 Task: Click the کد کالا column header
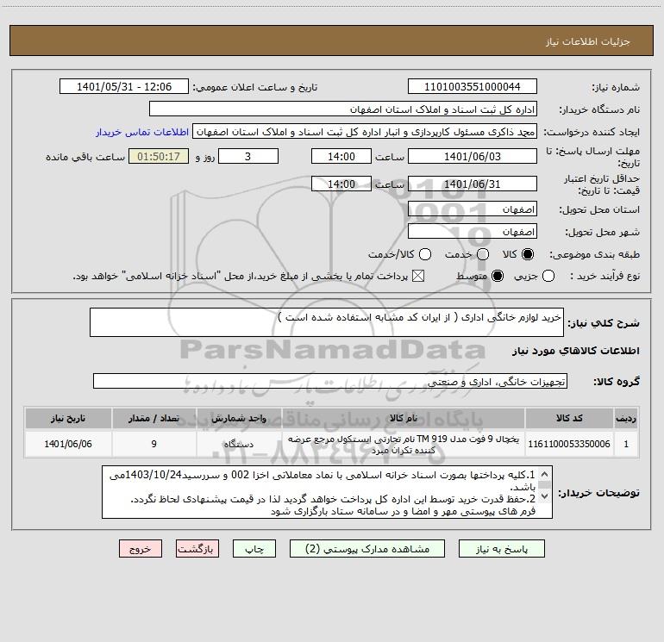569,418
